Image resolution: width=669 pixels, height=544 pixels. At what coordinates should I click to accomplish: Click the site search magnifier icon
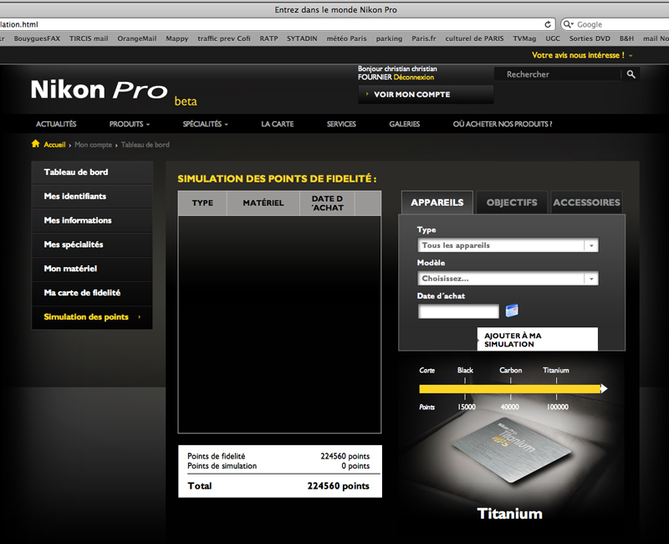(631, 74)
